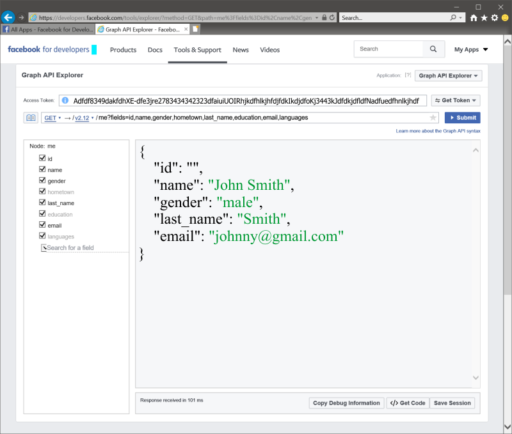Uncheck the email field checkbox

(42, 224)
